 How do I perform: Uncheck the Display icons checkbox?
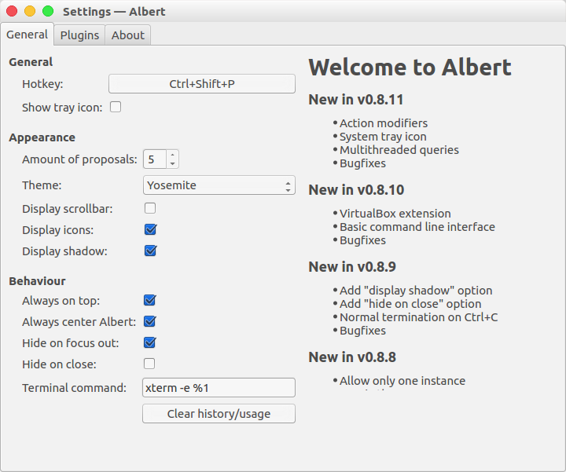pos(150,229)
